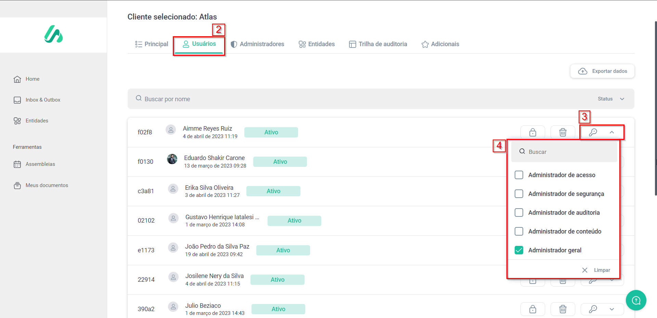The height and width of the screenshot is (318, 657).
Task: Enable the Administrador de acesso checkbox
Action: click(x=519, y=175)
